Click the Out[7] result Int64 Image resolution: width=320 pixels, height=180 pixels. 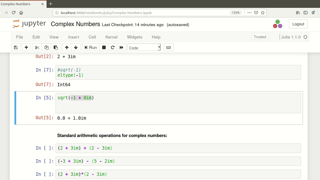[x=64, y=84]
